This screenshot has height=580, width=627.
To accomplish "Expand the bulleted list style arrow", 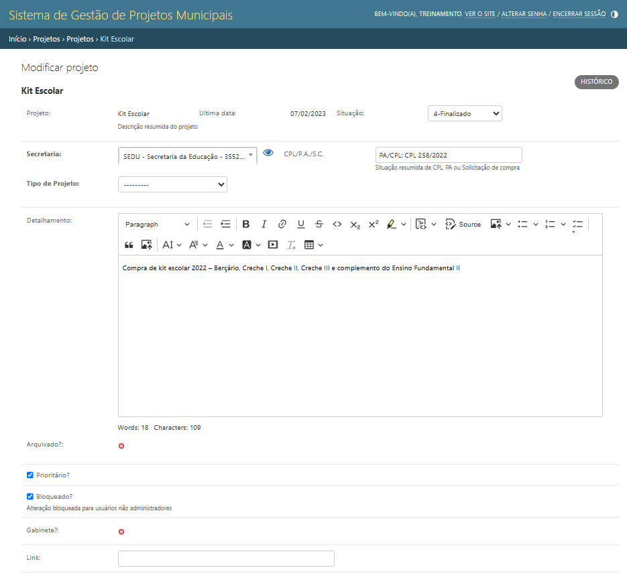I will (536, 224).
